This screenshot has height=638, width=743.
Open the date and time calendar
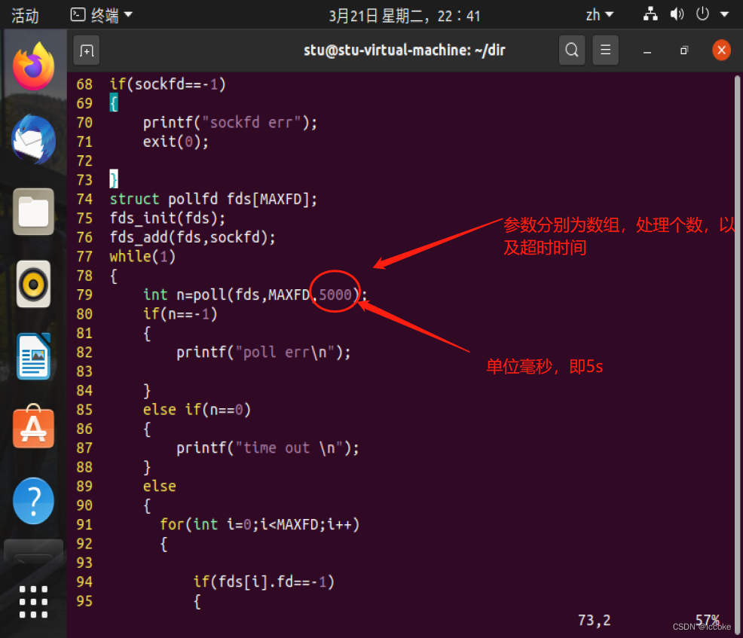click(x=404, y=16)
